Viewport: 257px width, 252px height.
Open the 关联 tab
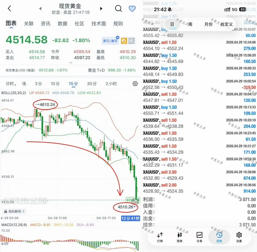[x=29, y=24]
